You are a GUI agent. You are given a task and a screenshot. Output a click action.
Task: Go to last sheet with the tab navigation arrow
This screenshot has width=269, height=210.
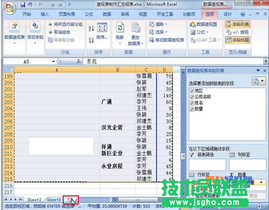(21, 199)
